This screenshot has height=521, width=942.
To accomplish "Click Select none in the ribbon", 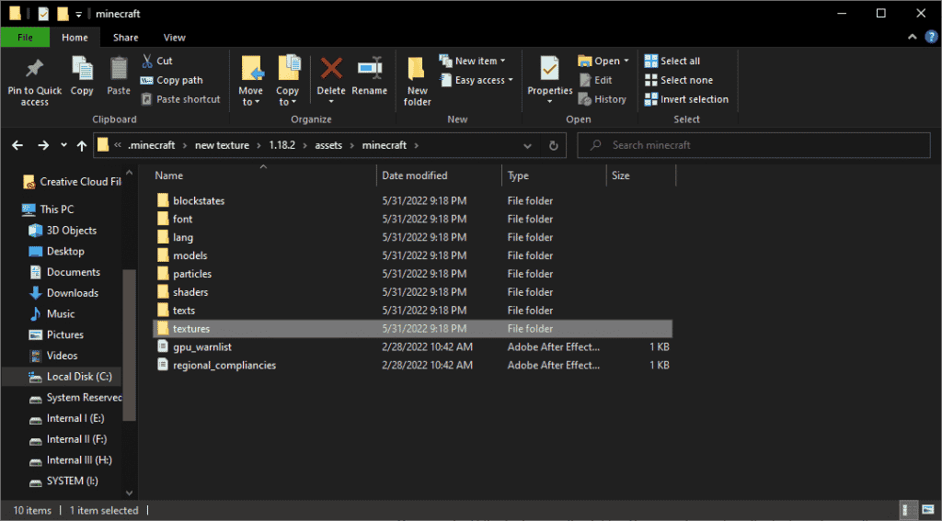I will (x=679, y=80).
